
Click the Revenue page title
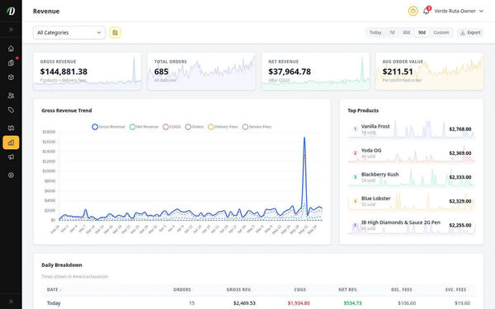[46, 11]
